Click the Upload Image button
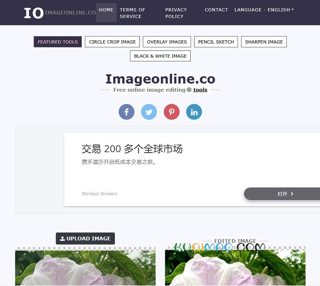The image size is (320, 286). (x=86, y=238)
